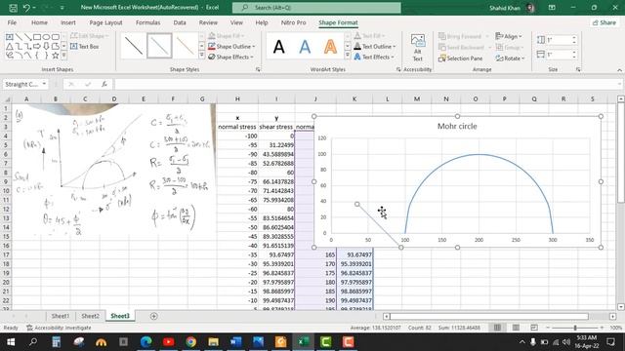Viewport: 625px width, 351px height.
Task: Open the Selection Pane
Action: click(460, 58)
